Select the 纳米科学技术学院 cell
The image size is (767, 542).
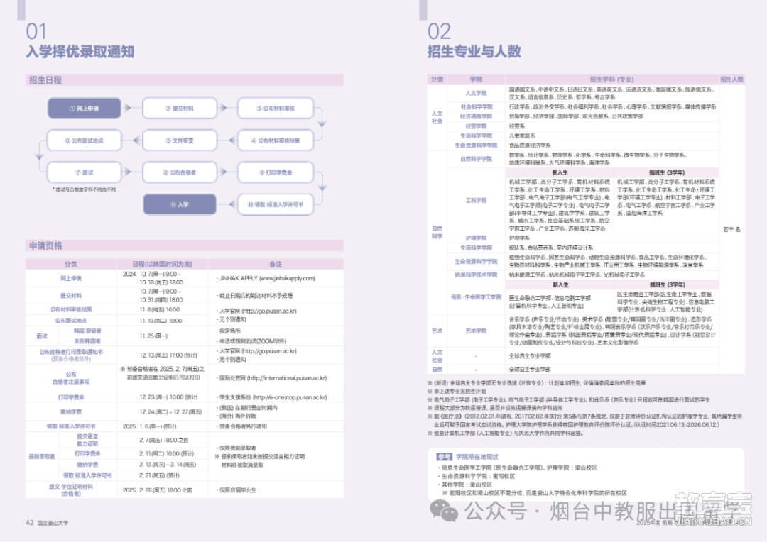click(476, 275)
